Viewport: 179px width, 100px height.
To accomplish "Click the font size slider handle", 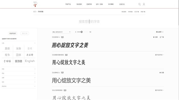I will (x=82, y=32).
